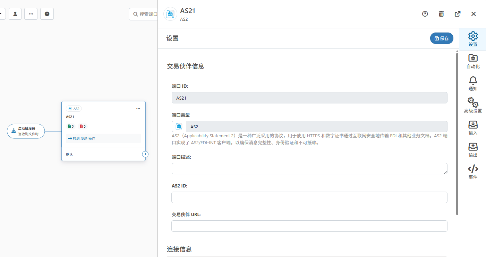Select the 启动触发器 trigger node
The width and height of the screenshot is (486, 257).
26,131
